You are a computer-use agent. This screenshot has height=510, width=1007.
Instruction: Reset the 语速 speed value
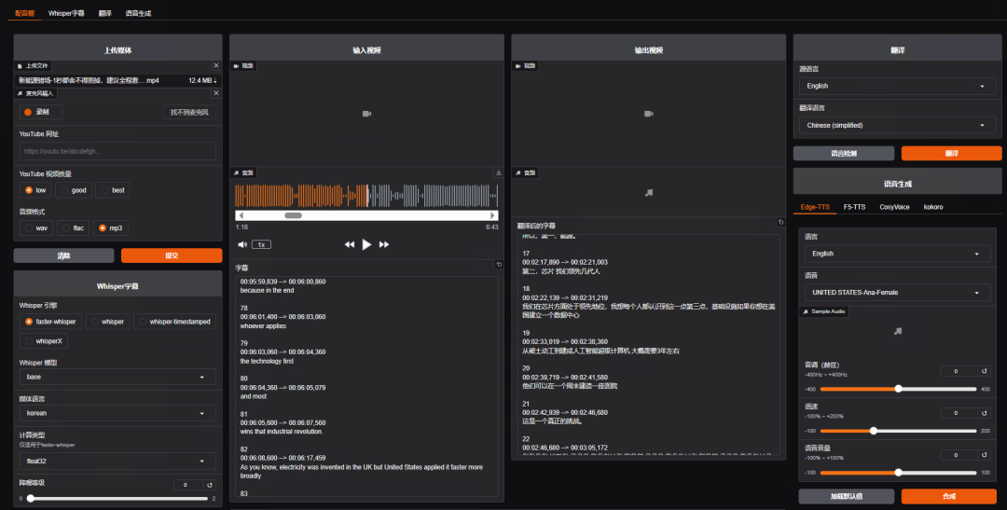(984, 413)
